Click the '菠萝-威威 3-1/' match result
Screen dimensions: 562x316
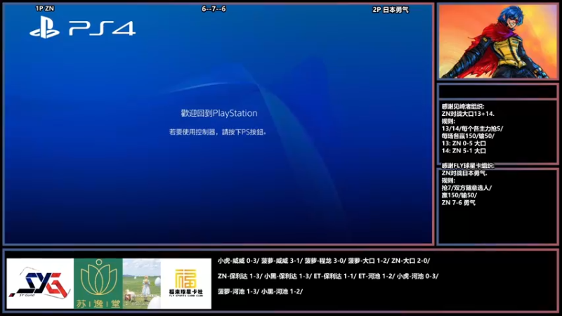282,261
